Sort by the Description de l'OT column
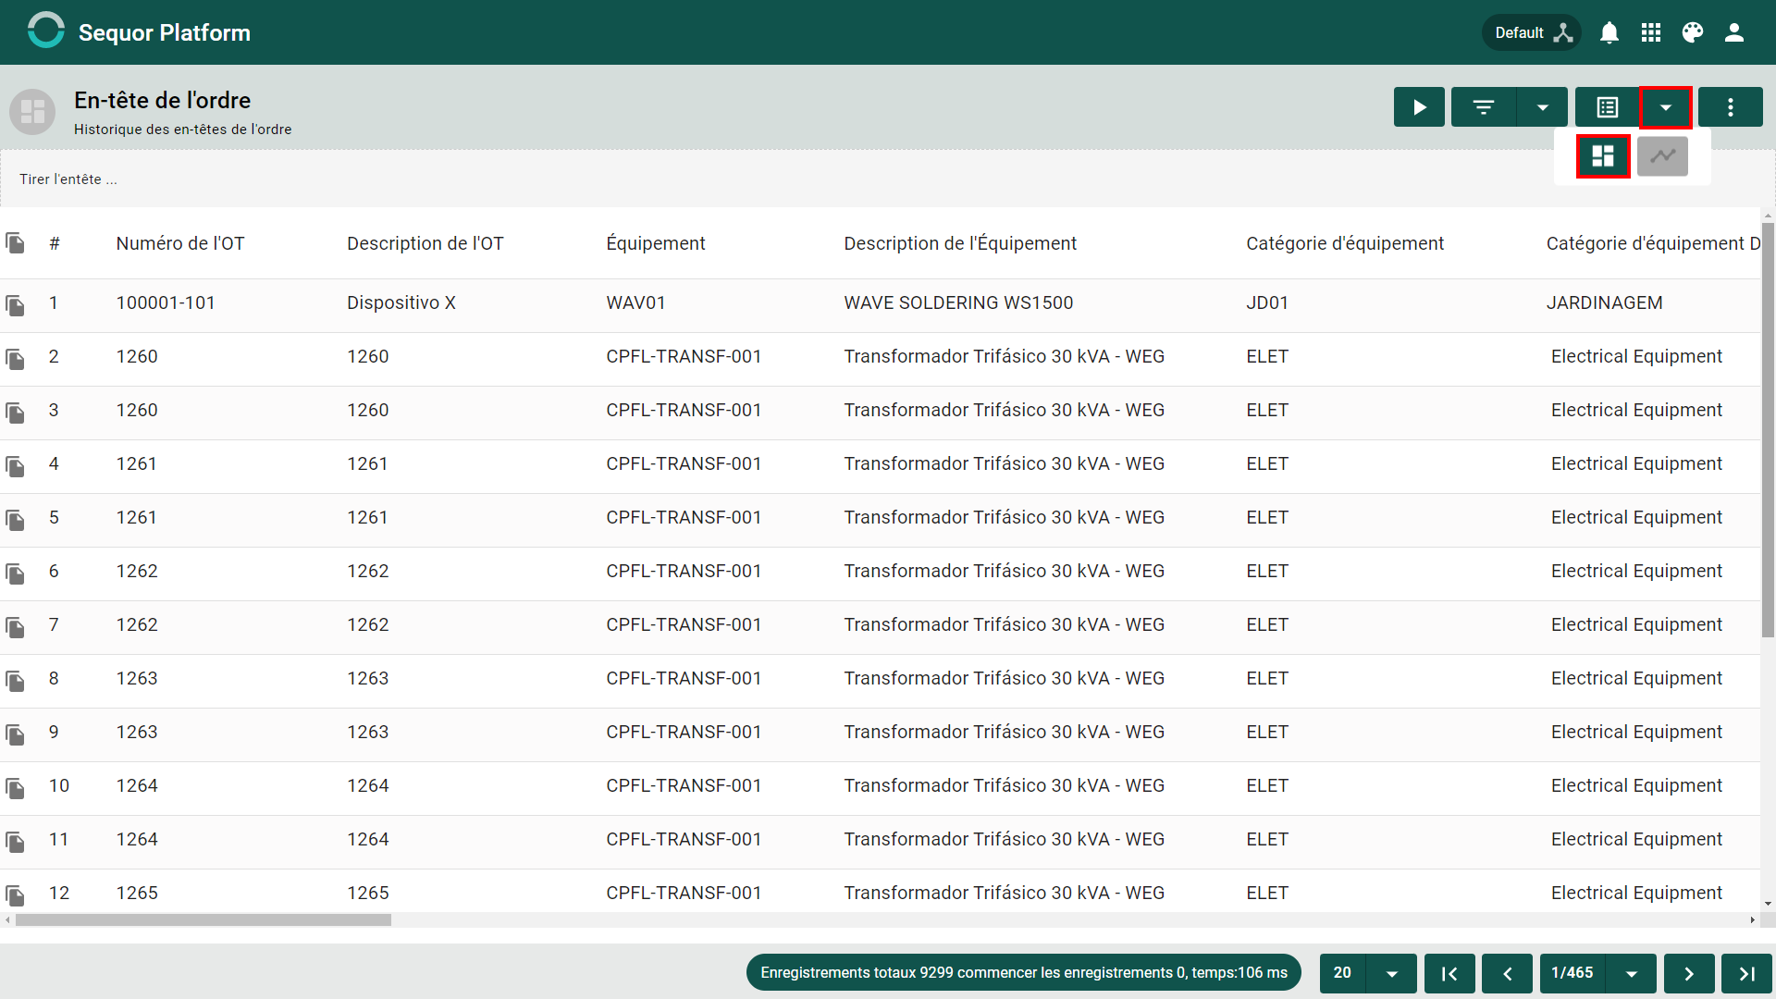 click(425, 243)
